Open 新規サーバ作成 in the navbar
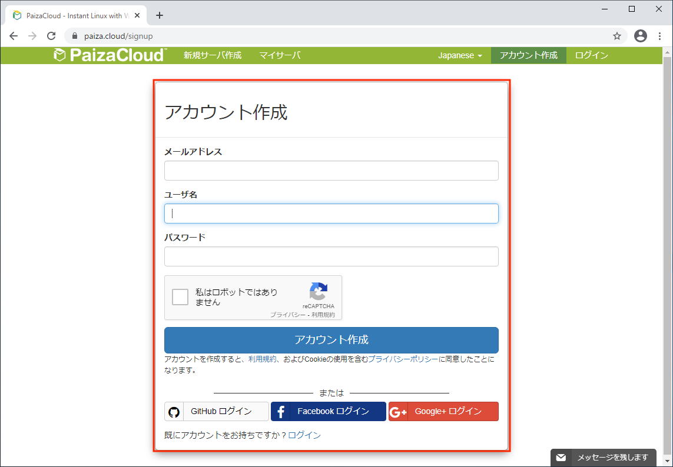Image resolution: width=673 pixels, height=467 pixels. (x=213, y=55)
